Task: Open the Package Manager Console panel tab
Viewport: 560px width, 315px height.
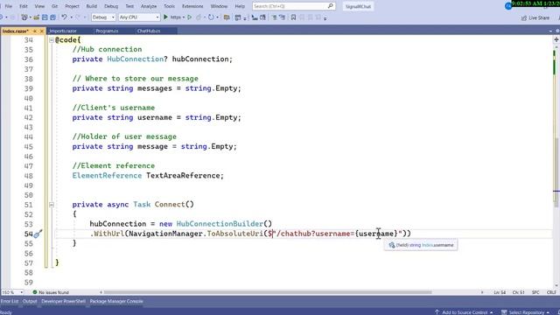Action: click(116, 301)
